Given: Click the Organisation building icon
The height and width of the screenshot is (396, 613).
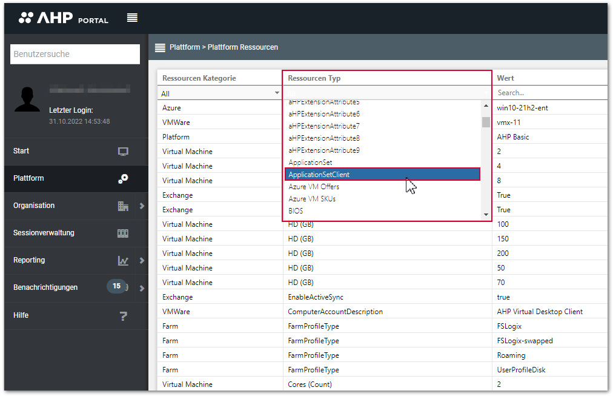Looking at the screenshot, I should (123, 206).
